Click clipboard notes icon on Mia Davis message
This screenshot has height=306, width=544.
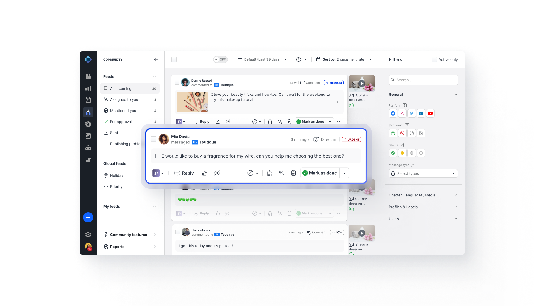(x=294, y=173)
